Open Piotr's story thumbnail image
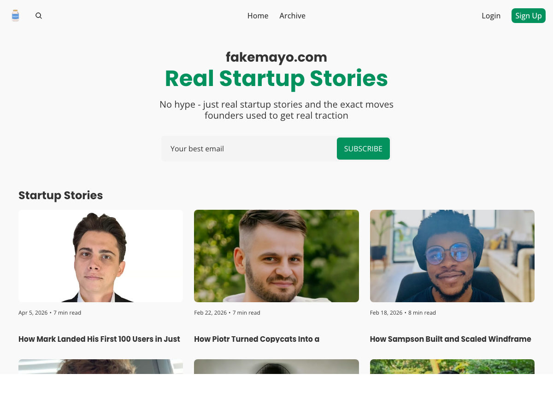Image resolution: width=553 pixels, height=414 pixels. click(x=276, y=256)
